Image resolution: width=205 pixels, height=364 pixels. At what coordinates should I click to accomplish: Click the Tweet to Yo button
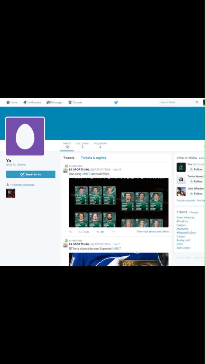[31, 174]
